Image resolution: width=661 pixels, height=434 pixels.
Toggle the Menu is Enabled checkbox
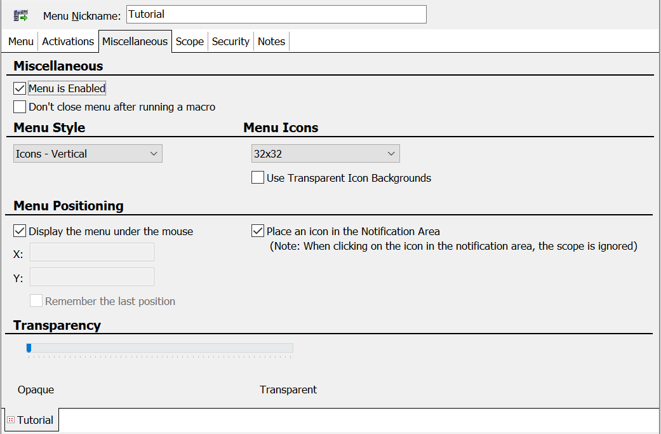tap(20, 88)
